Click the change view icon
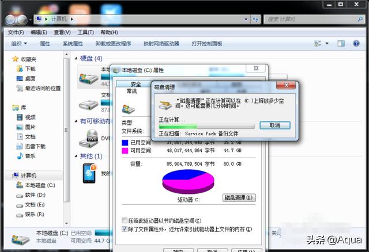This screenshot has height=252, width=369. 318,44
